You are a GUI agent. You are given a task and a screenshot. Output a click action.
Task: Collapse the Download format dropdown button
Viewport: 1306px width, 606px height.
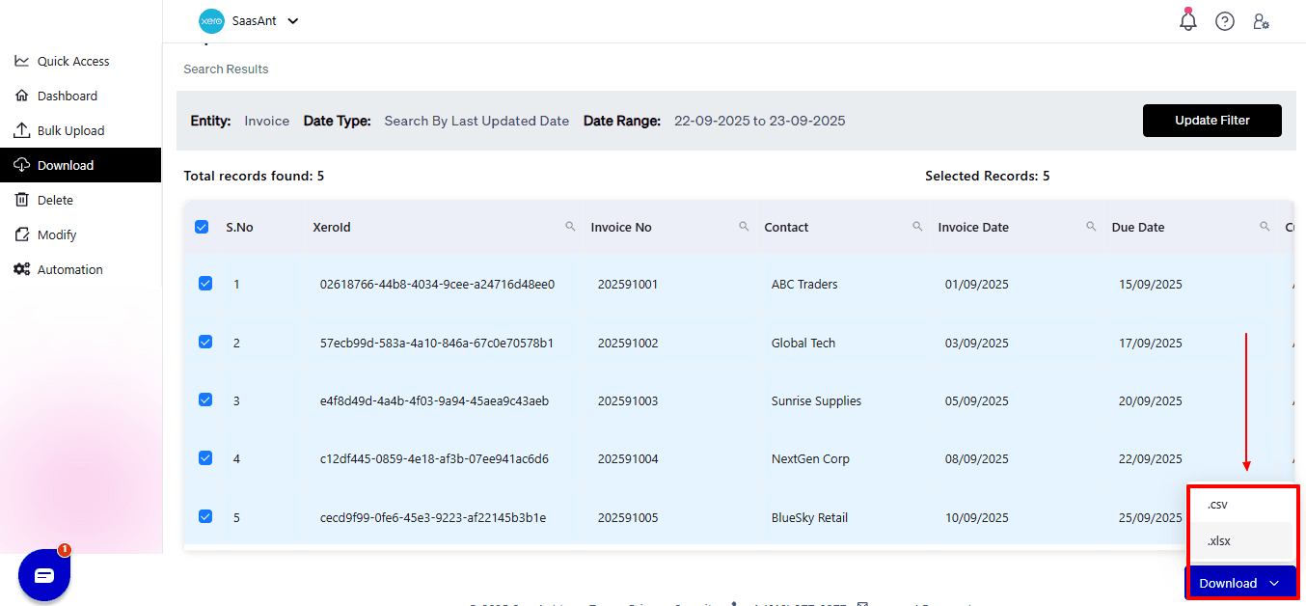coord(1239,583)
